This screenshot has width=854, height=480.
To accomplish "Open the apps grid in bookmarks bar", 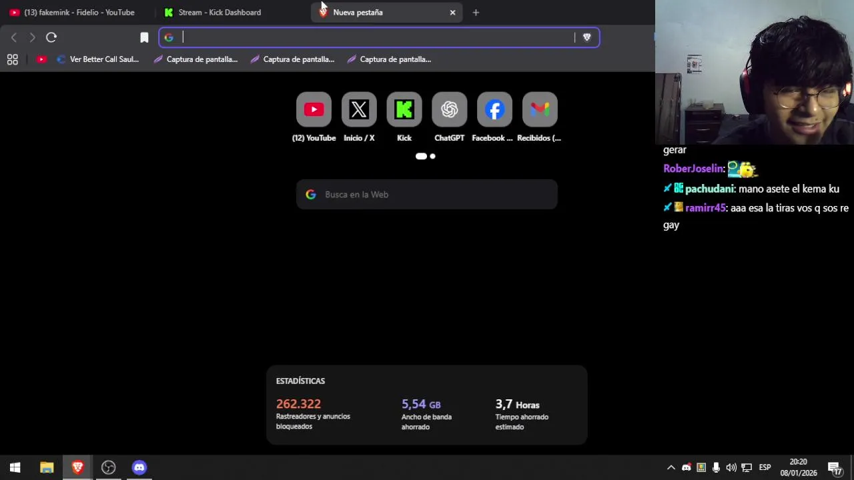I will pyautogui.click(x=12, y=59).
